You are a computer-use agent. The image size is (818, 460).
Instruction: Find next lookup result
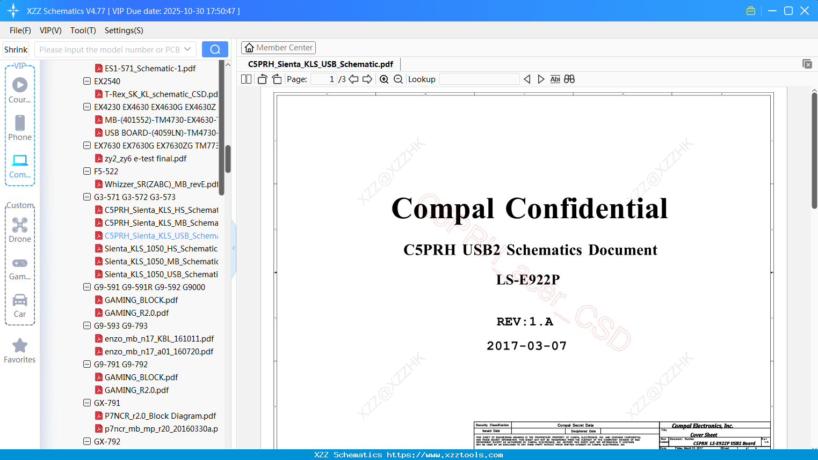(x=541, y=79)
